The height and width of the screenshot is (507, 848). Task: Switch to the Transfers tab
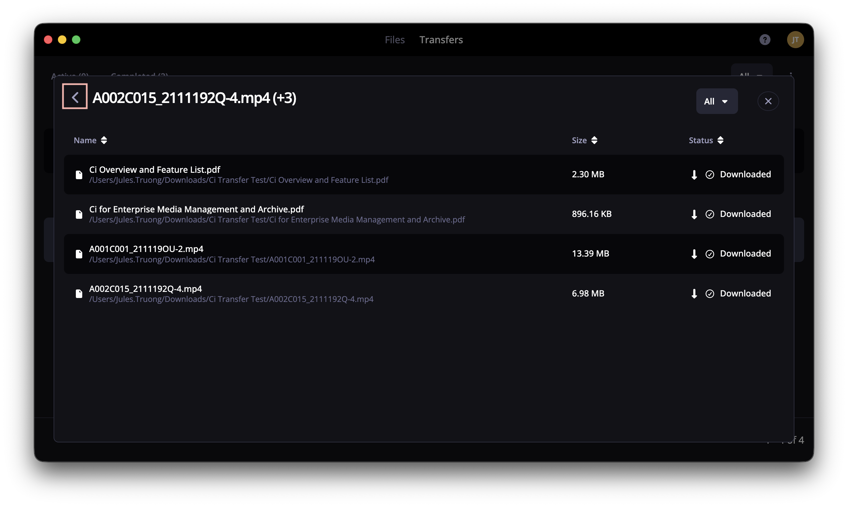(x=441, y=40)
